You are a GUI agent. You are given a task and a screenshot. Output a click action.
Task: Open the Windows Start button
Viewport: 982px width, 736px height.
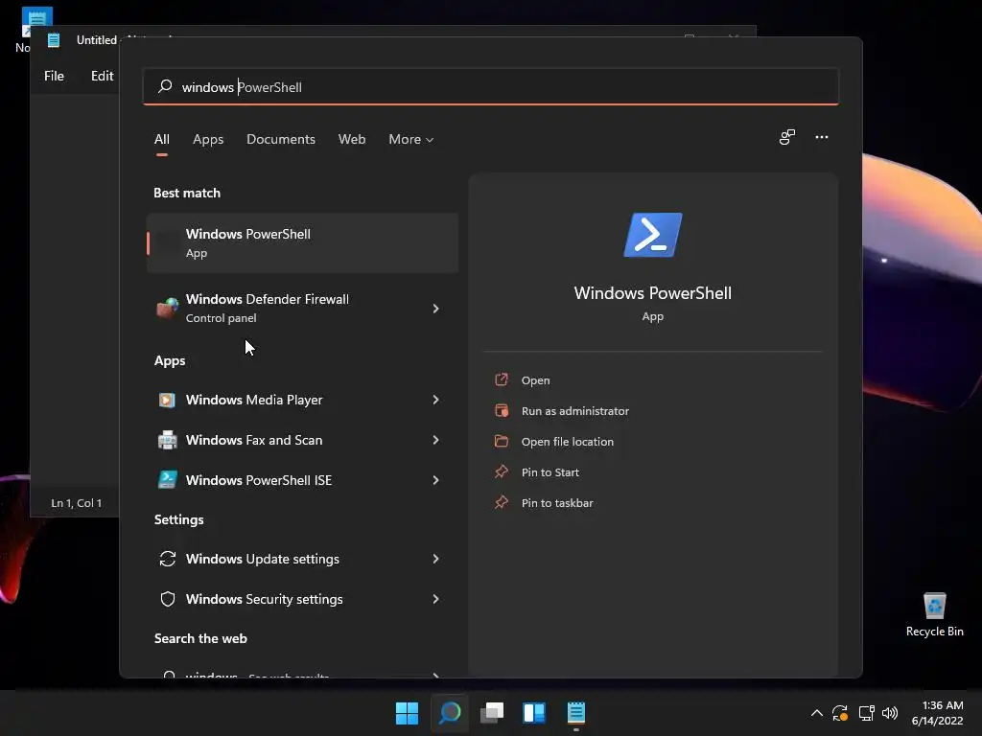coord(407,713)
